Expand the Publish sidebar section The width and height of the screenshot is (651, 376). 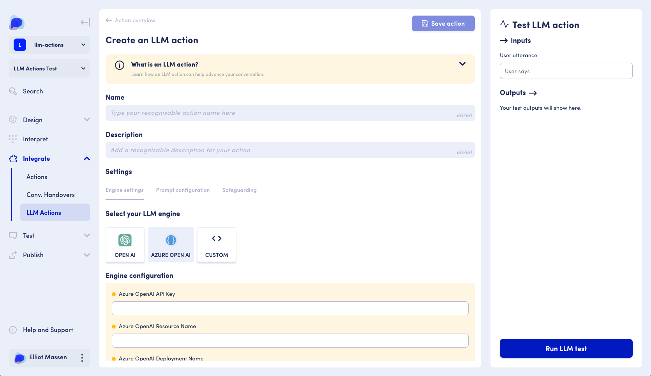(86, 255)
